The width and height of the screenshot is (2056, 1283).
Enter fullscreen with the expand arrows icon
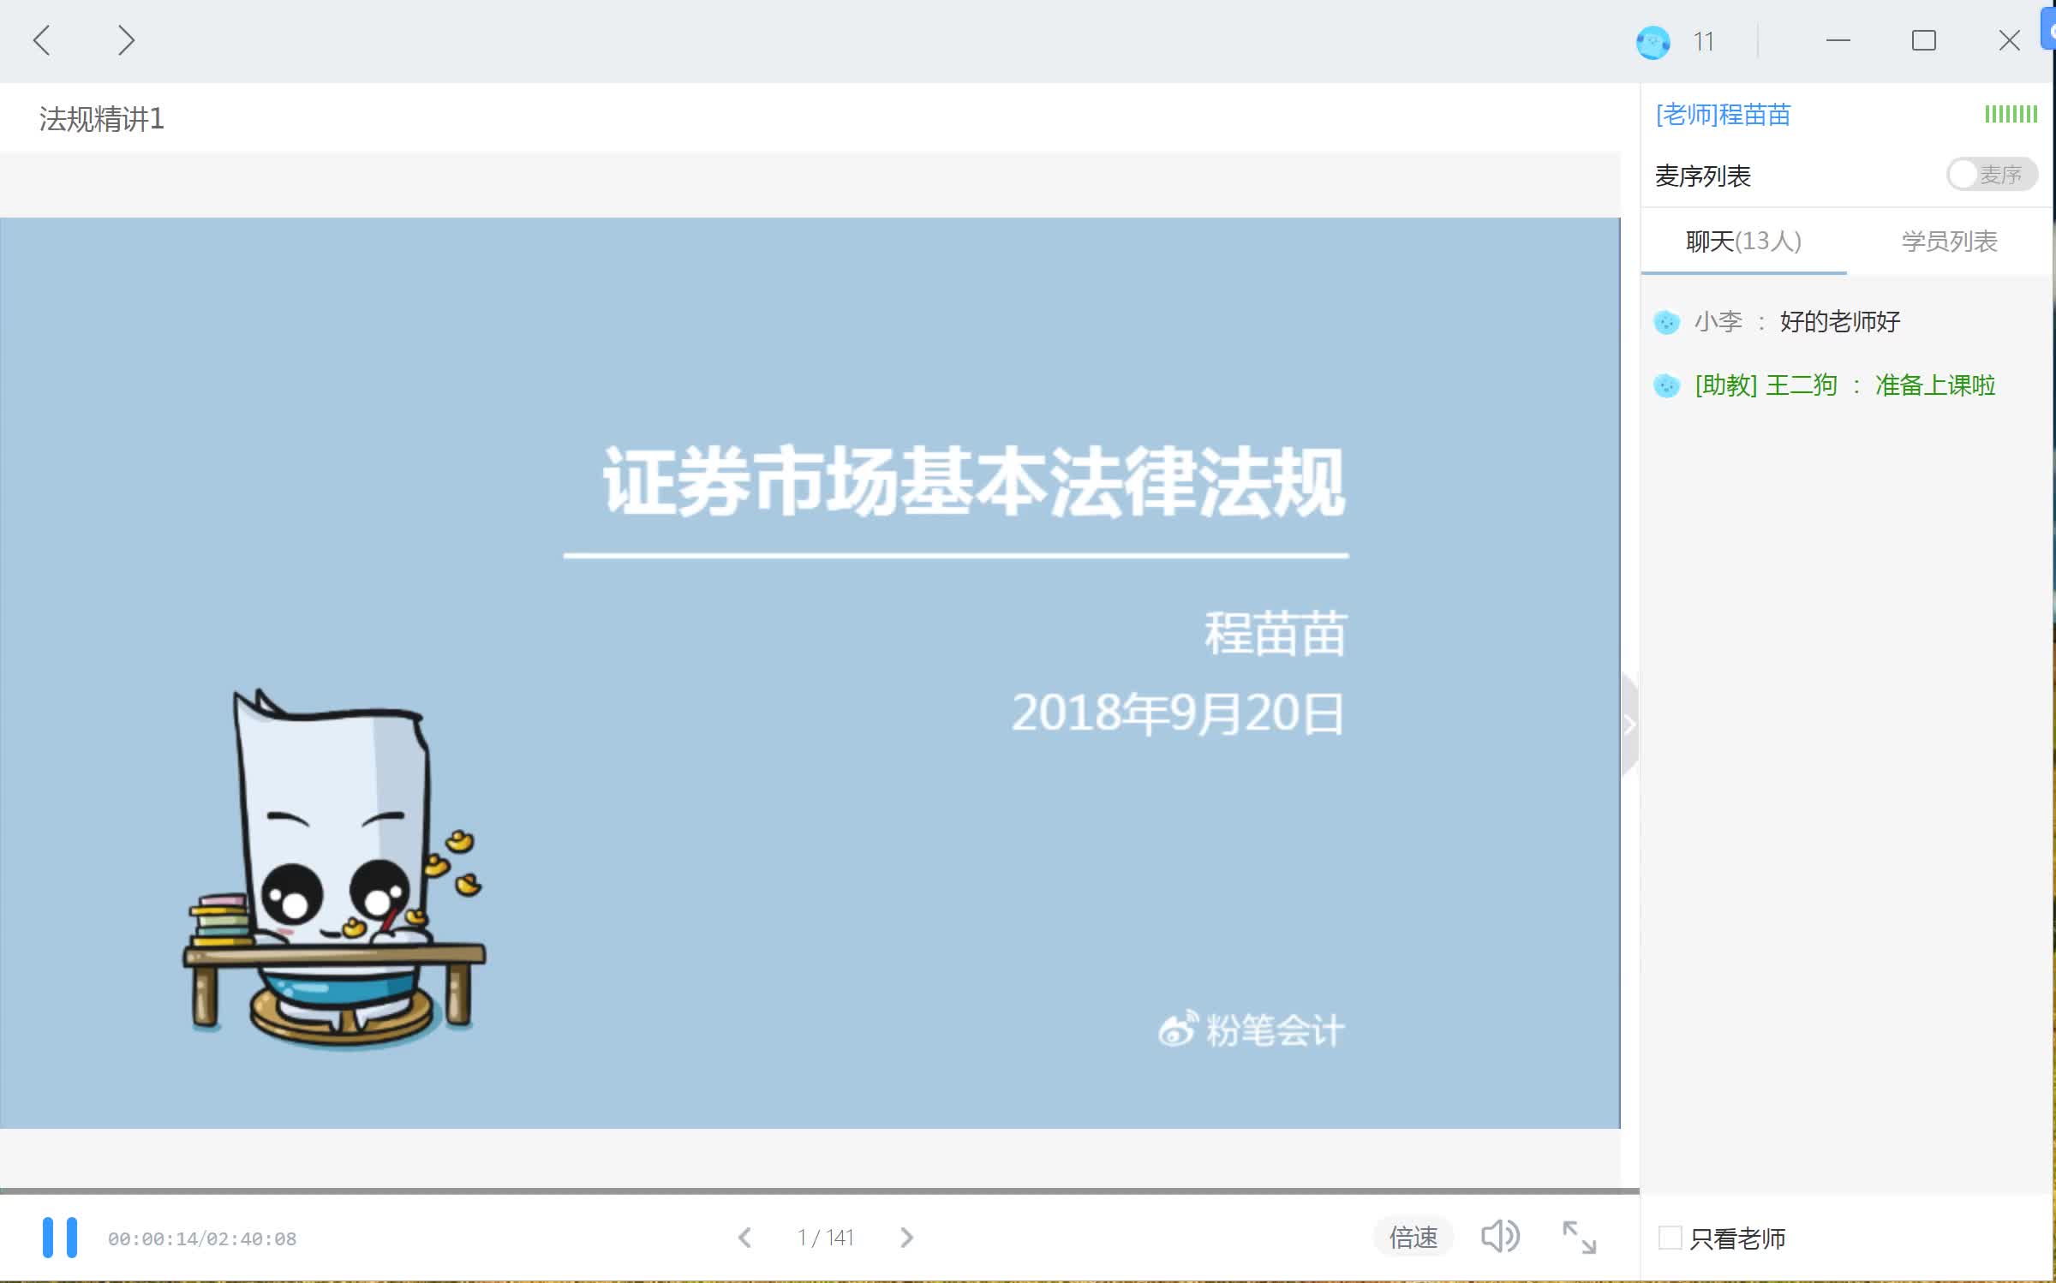click(x=1579, y=1238)
